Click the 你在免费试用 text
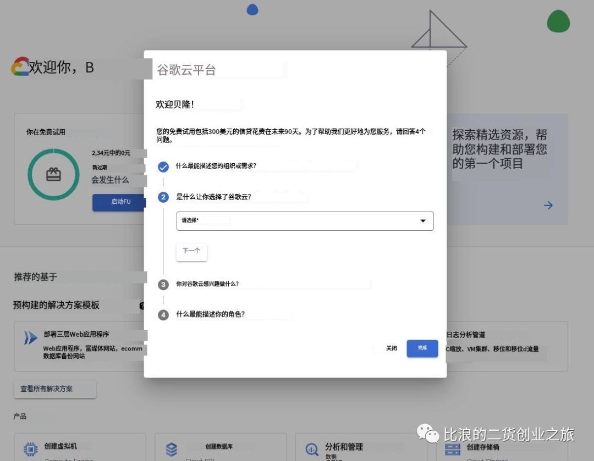594x461 pixels. (x=46, y=132)
